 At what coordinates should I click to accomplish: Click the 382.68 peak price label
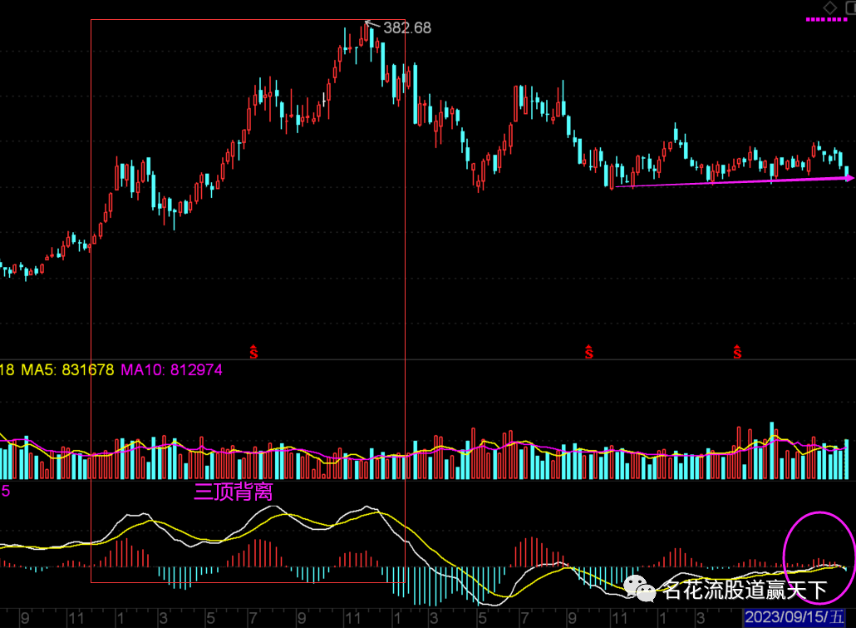tap(407, 28)
